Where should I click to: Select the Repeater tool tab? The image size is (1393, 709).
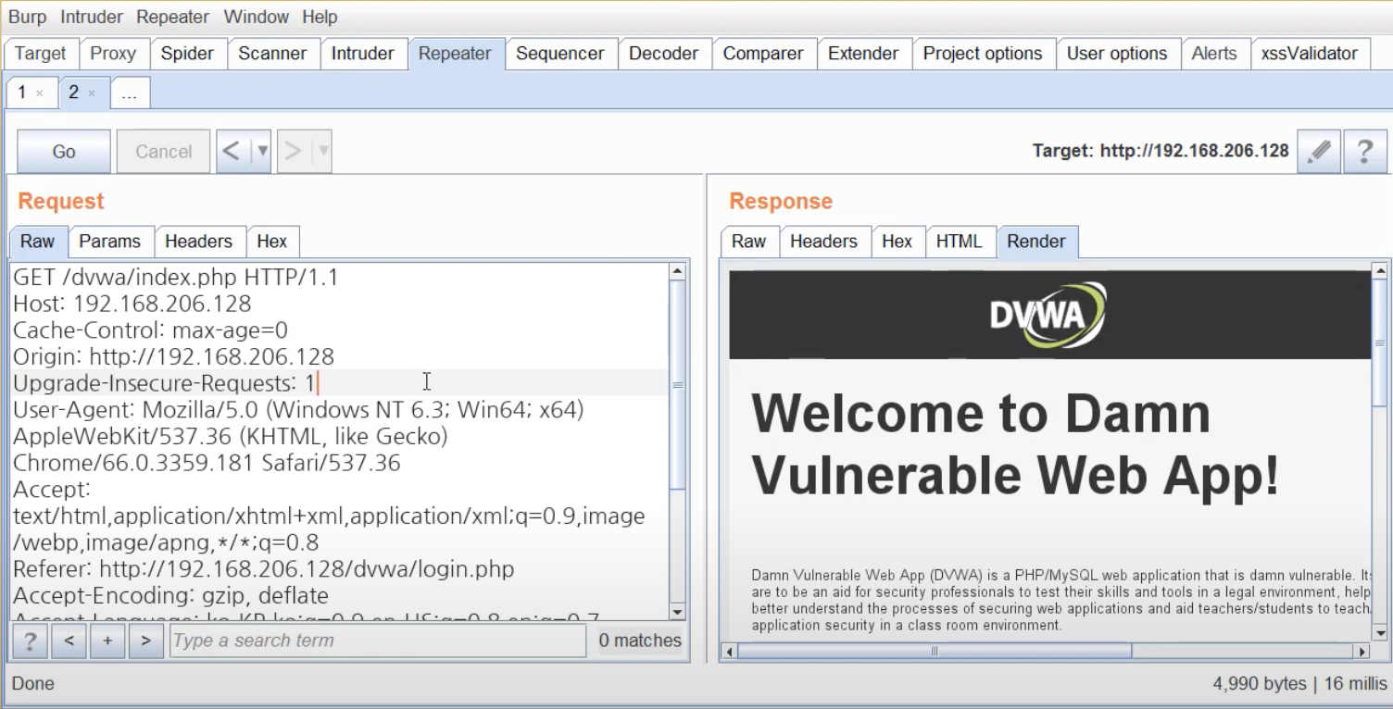click(455, 54)
